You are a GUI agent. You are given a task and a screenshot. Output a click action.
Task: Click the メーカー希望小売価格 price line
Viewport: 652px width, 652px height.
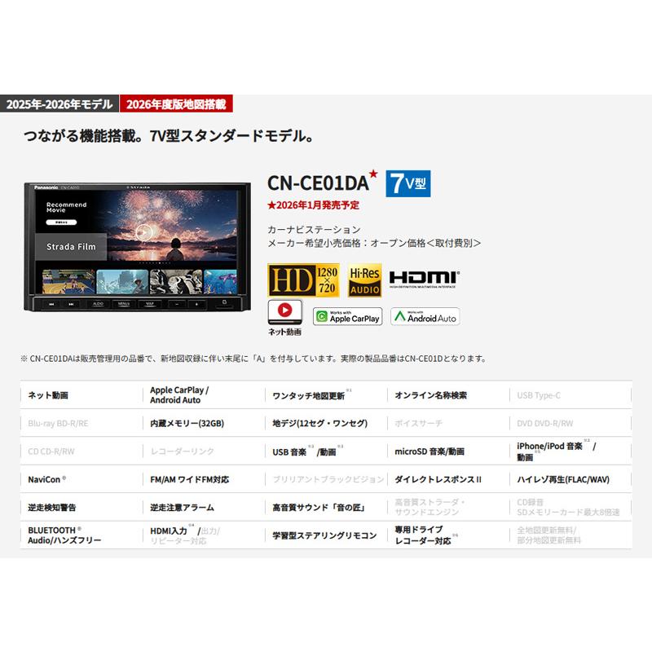click(x=374, y=243)
